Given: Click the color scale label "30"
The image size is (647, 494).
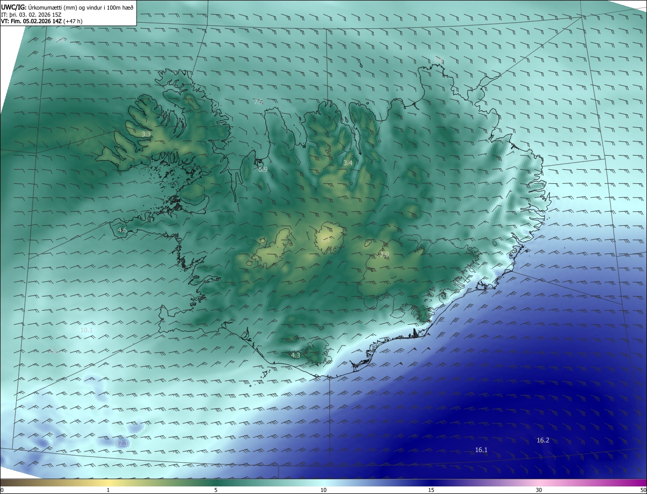Looking at the screenshot, I should click(539, 490).
